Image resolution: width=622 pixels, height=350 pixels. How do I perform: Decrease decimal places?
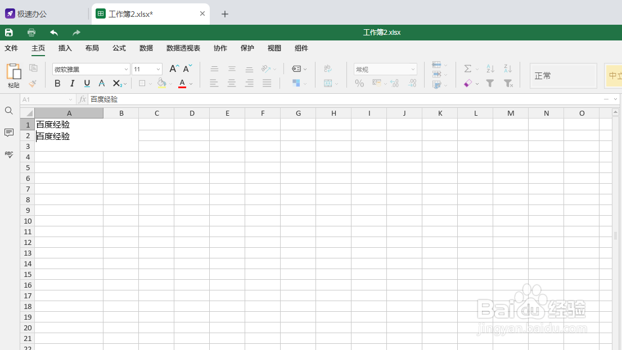pos(395,83)
